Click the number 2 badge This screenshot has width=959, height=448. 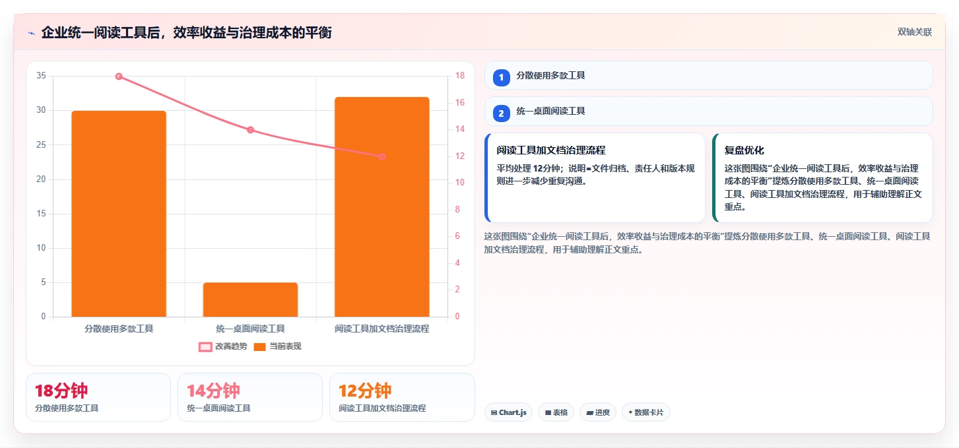pyautogui.click(x=501, y=113)
